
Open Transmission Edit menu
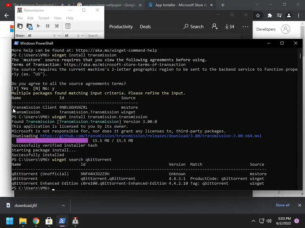coord(30,18)
